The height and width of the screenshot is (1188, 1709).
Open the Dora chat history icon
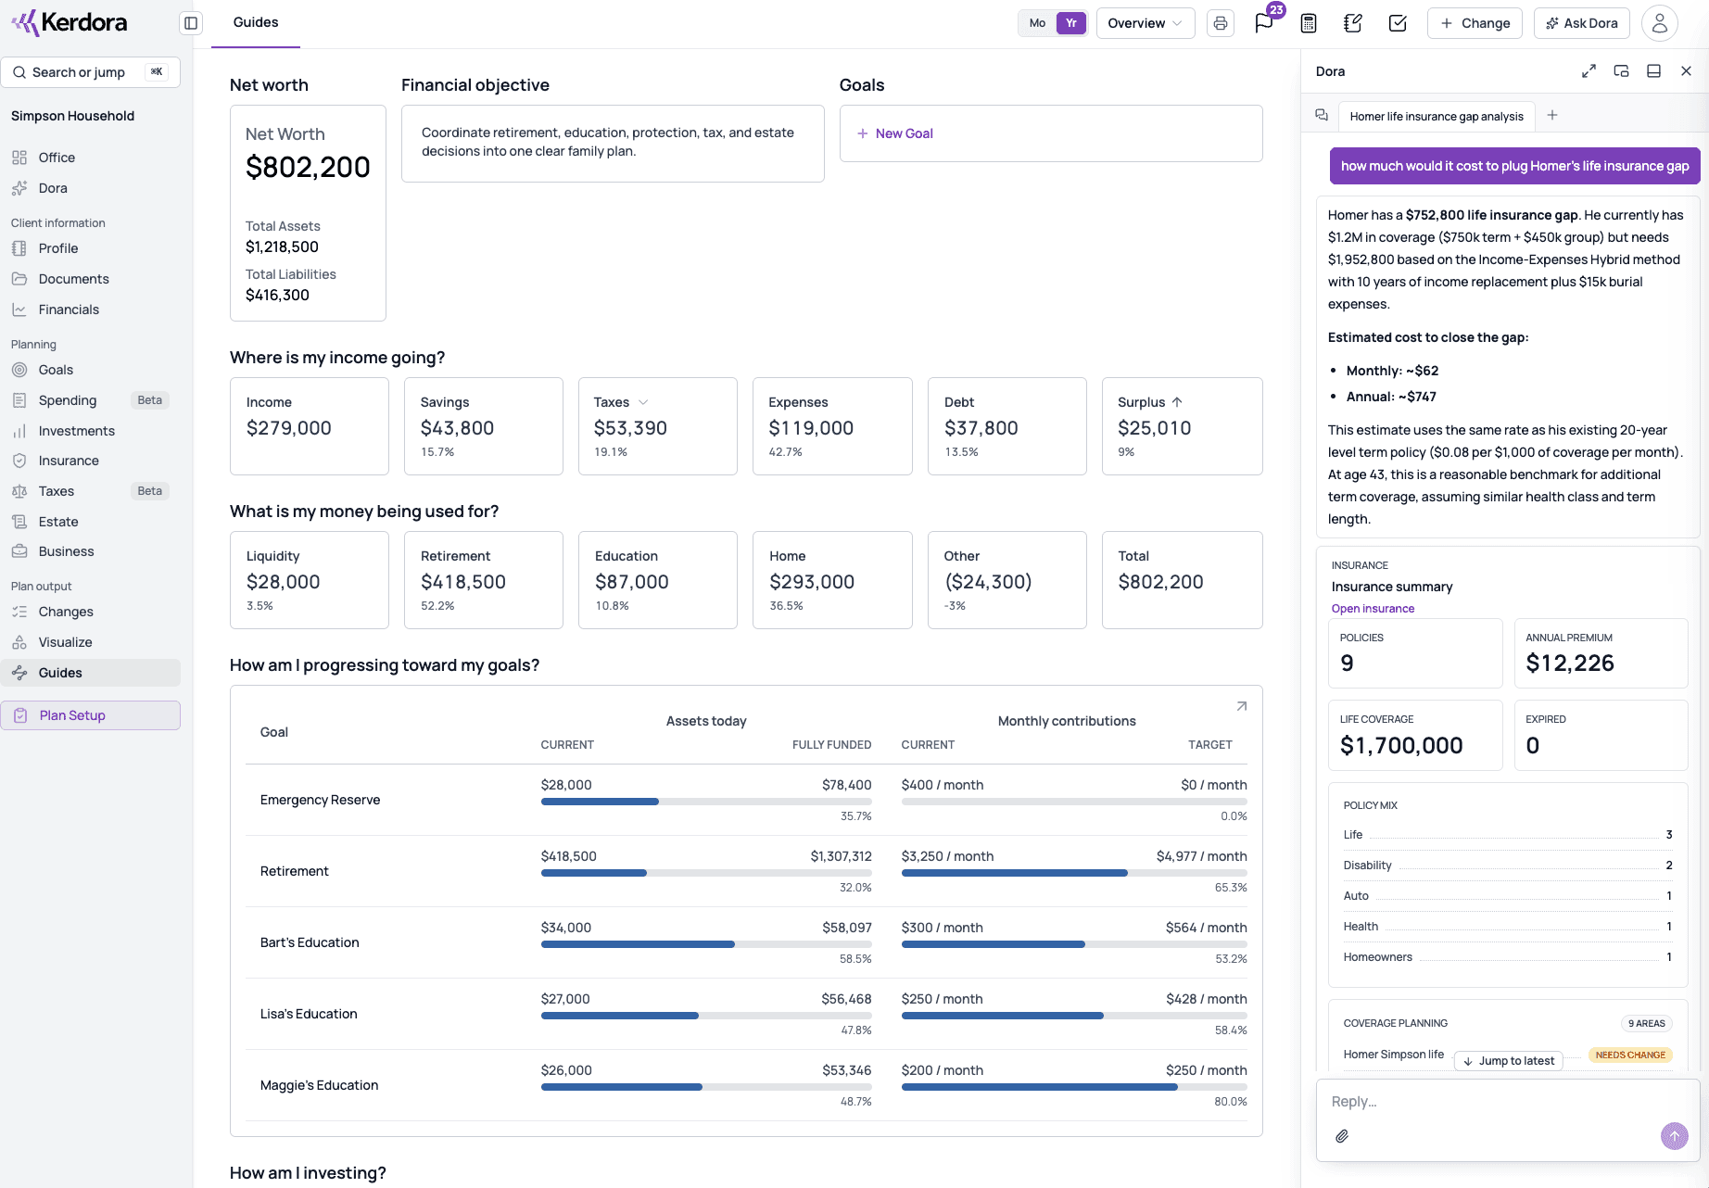click(1322, 115)
